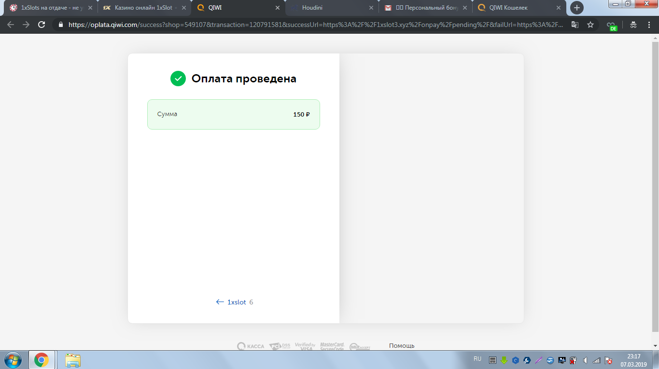The width and height of the screenshot is (659, 369).
Task: Click the blue globe waves tray icon
Action: coord(550,360)
